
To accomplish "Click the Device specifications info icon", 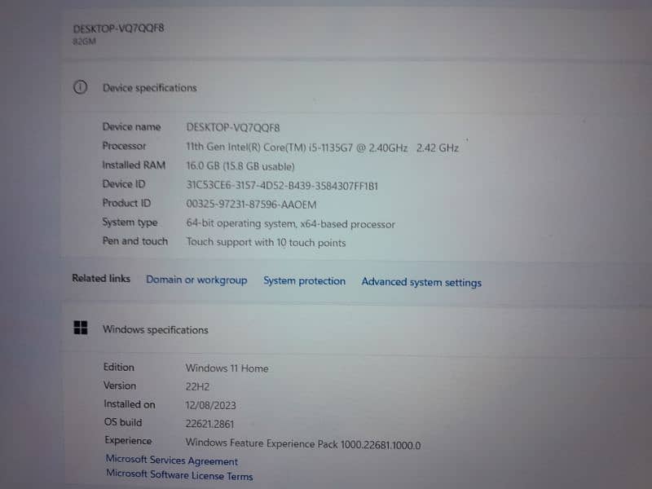I will click(x=80, y=87).
